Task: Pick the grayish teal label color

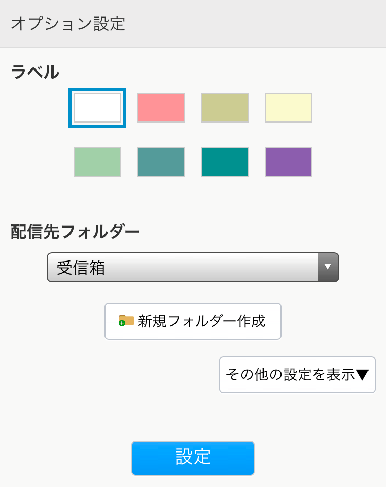Action: pyautogui.click(x=161, y=162)
